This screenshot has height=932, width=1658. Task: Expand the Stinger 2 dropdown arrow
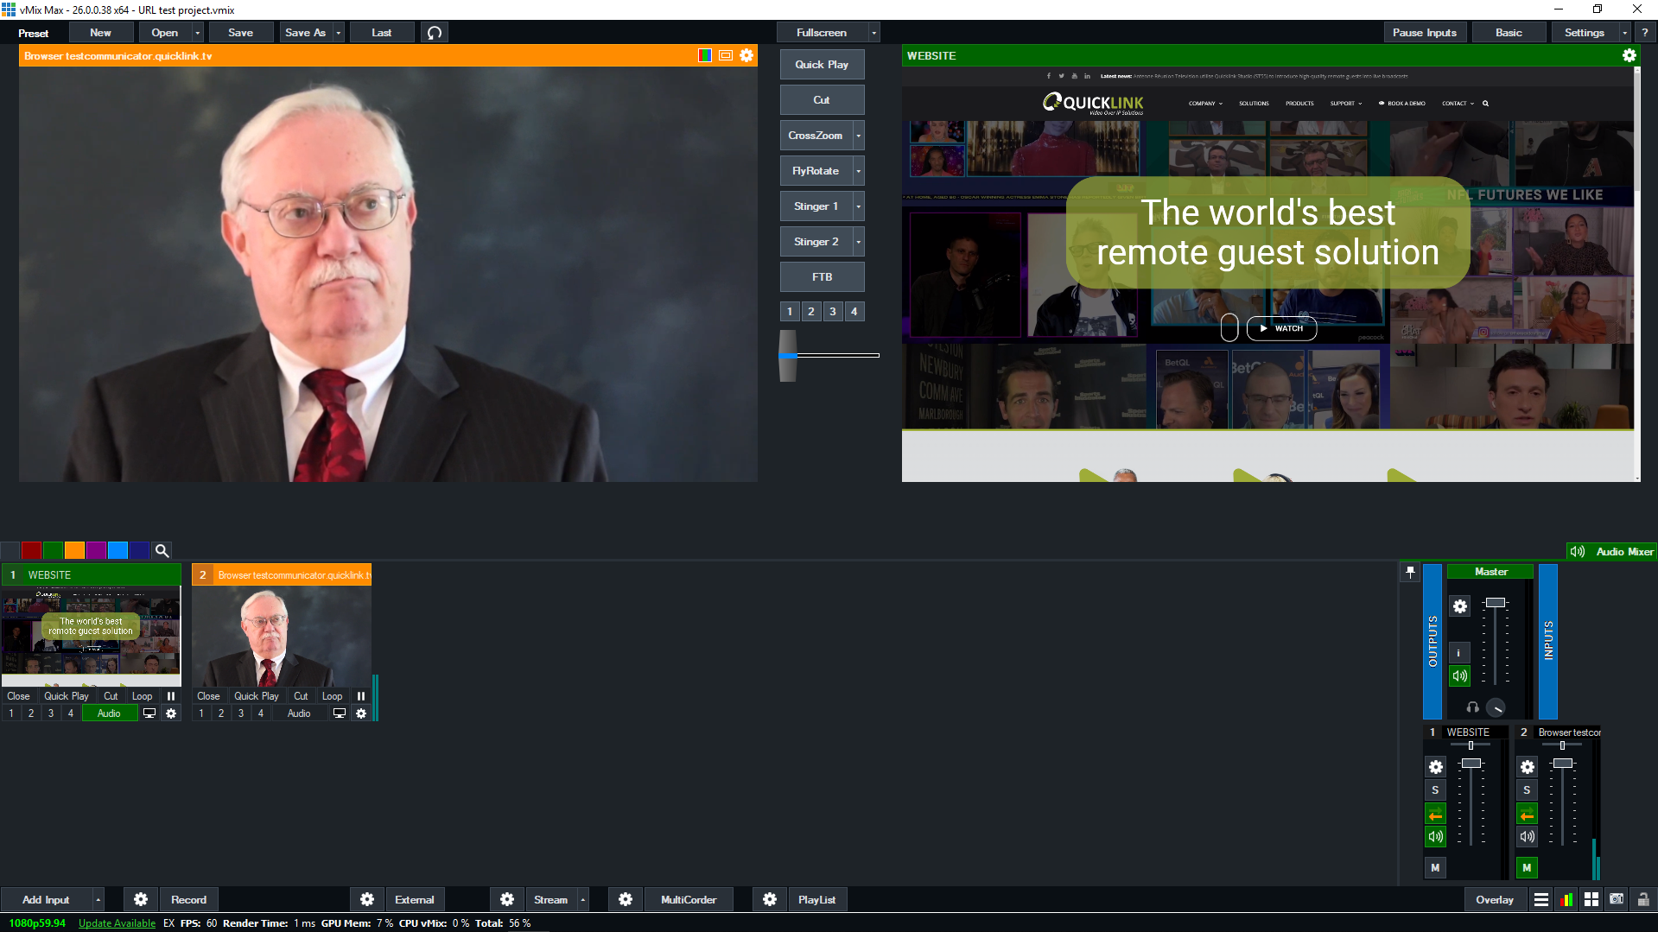click(x=858, y=242)
